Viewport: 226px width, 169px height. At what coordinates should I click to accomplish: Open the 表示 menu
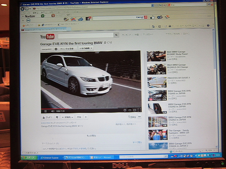(44, 12)
